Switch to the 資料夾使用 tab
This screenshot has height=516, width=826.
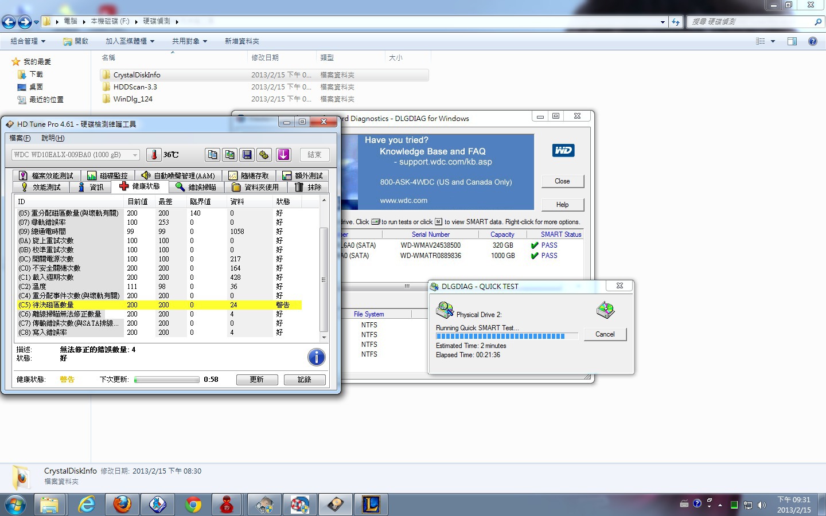pyautogui.click(x=255, y=187)
